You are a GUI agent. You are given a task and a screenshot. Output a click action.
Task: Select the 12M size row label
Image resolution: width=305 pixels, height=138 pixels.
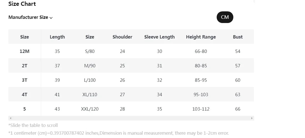coord(24,51)
